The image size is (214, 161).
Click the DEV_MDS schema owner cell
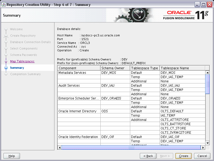[x=115, y=73]
